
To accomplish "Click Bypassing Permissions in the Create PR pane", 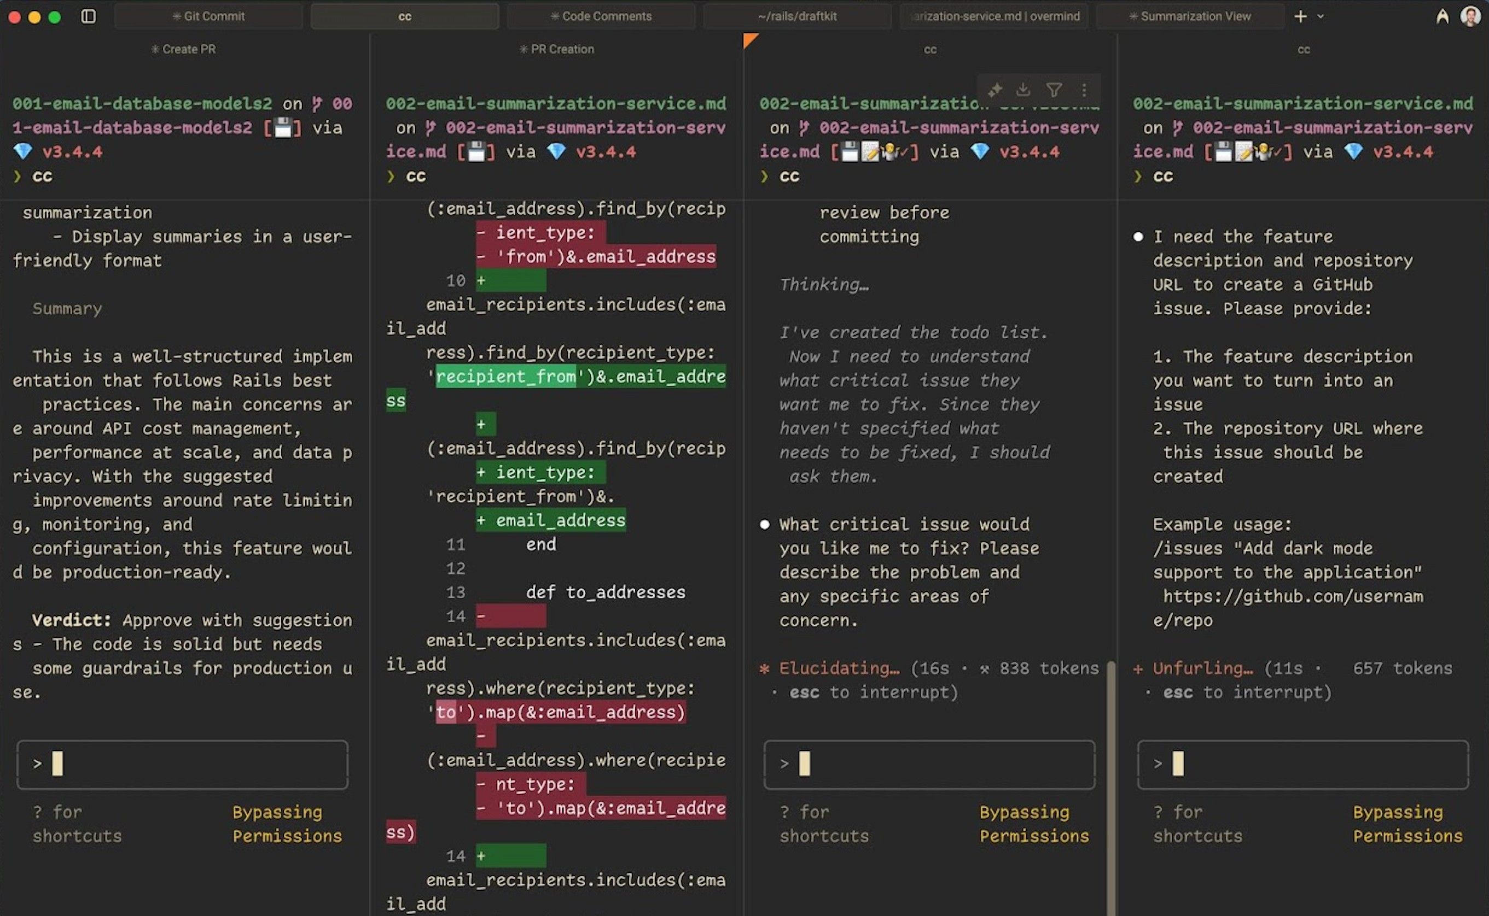I will [x=287, y=824].
